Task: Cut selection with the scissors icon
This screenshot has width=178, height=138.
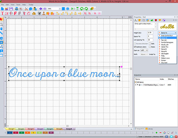Action: pyautogui.click(x=26, y=9)
